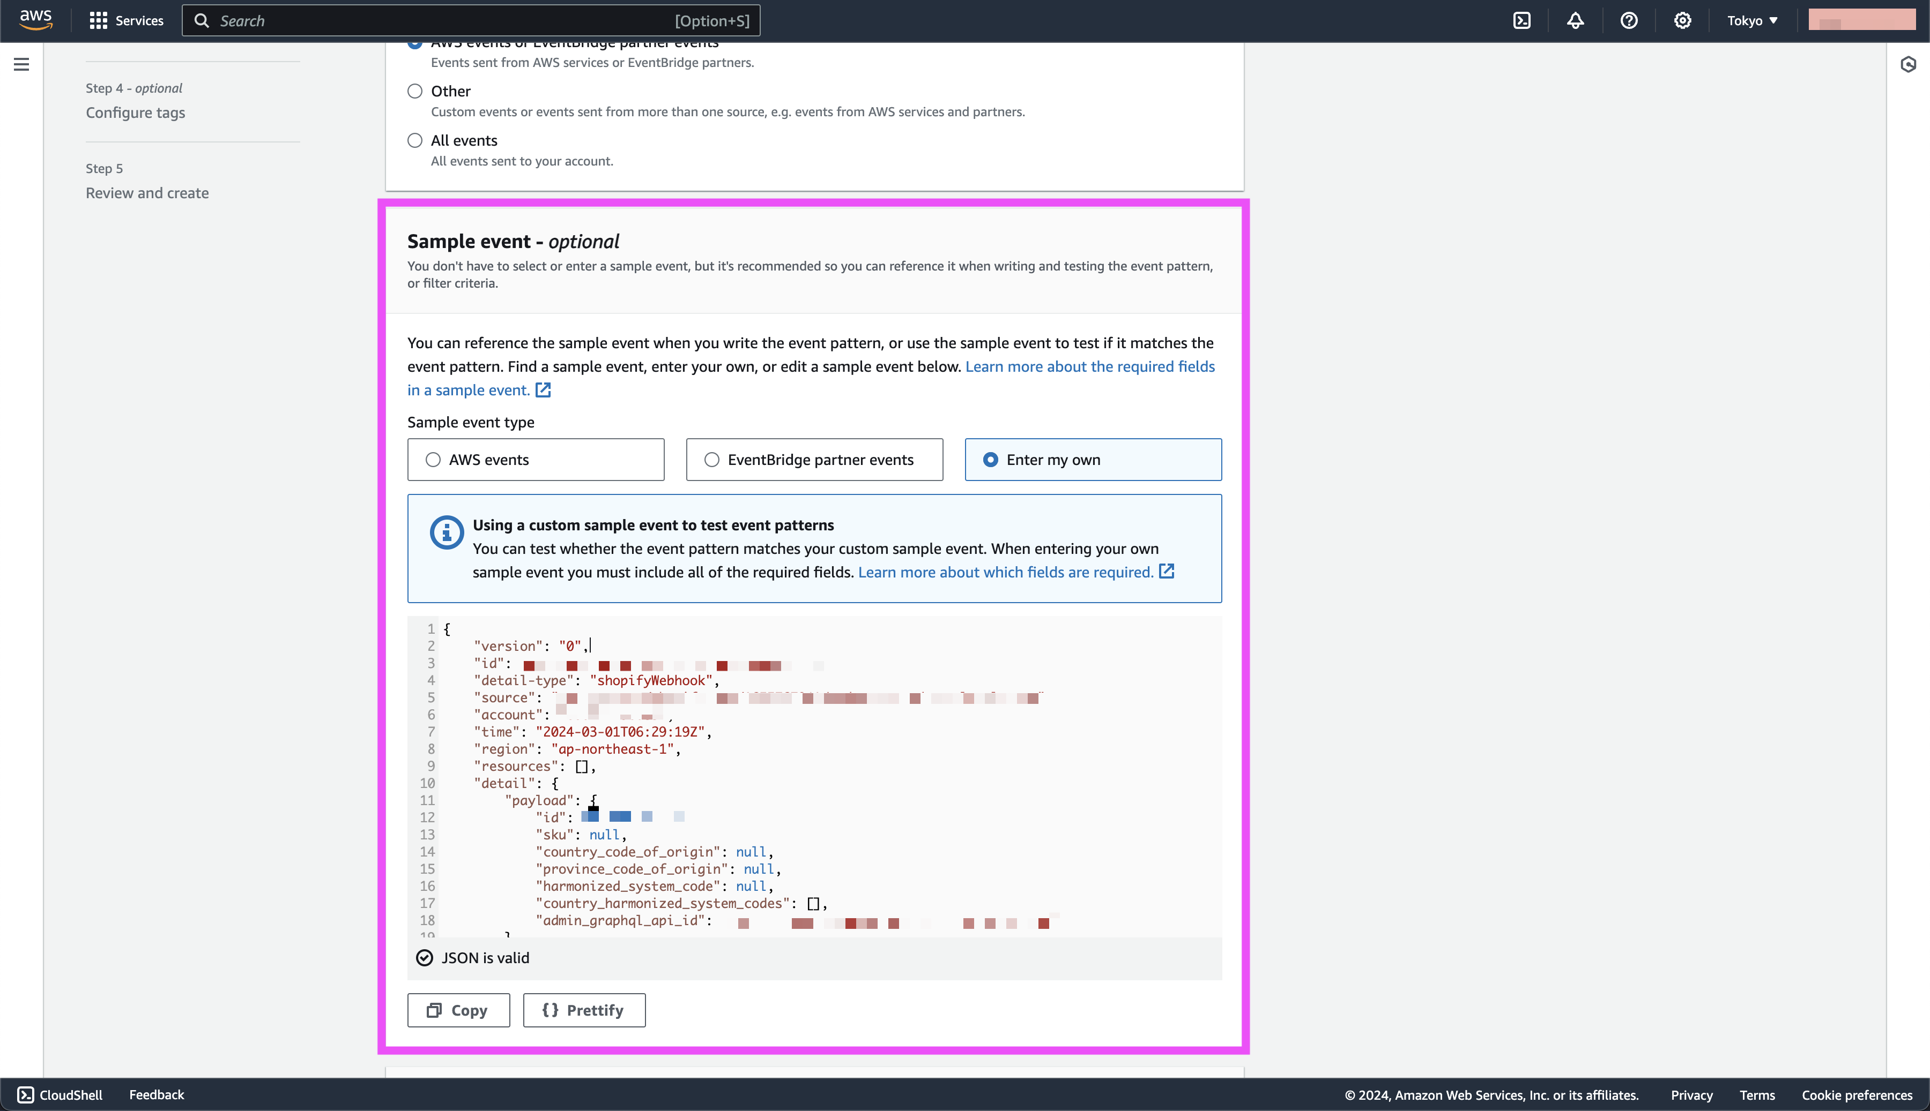The height and width of the screenshot is (1111, 1930).
Task: Click the Search input field
Action: 470,20
